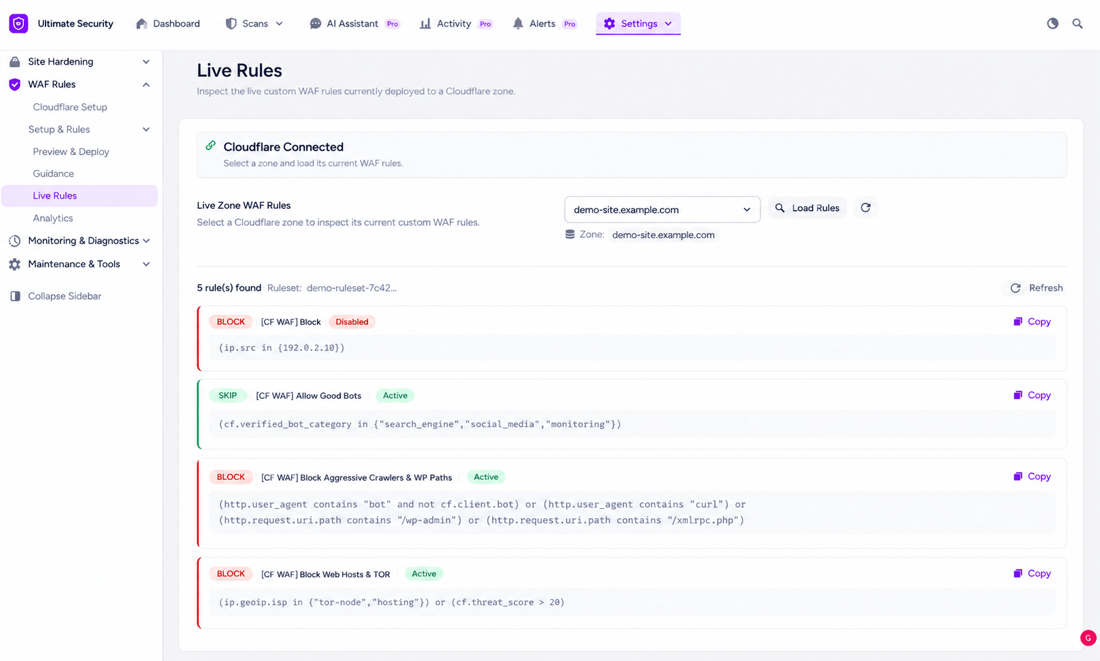Select Live Rules in sidebar
The width and height of the screenshot is (1100, 661).
point(80,196)
